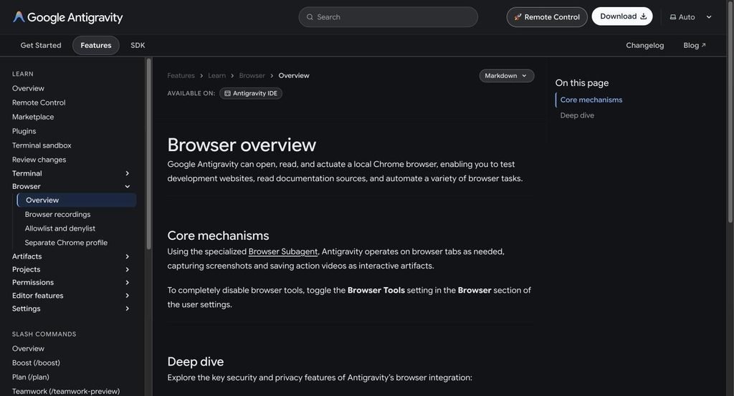Open the Auto theme dropdown chevron
734x396 pixels.
(x=709, y=17)
